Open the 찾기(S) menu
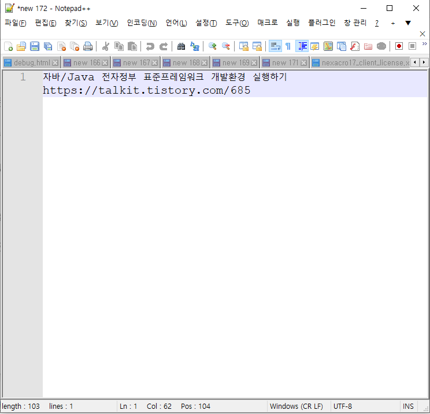 pyautogui.click(x=76, y=23)
